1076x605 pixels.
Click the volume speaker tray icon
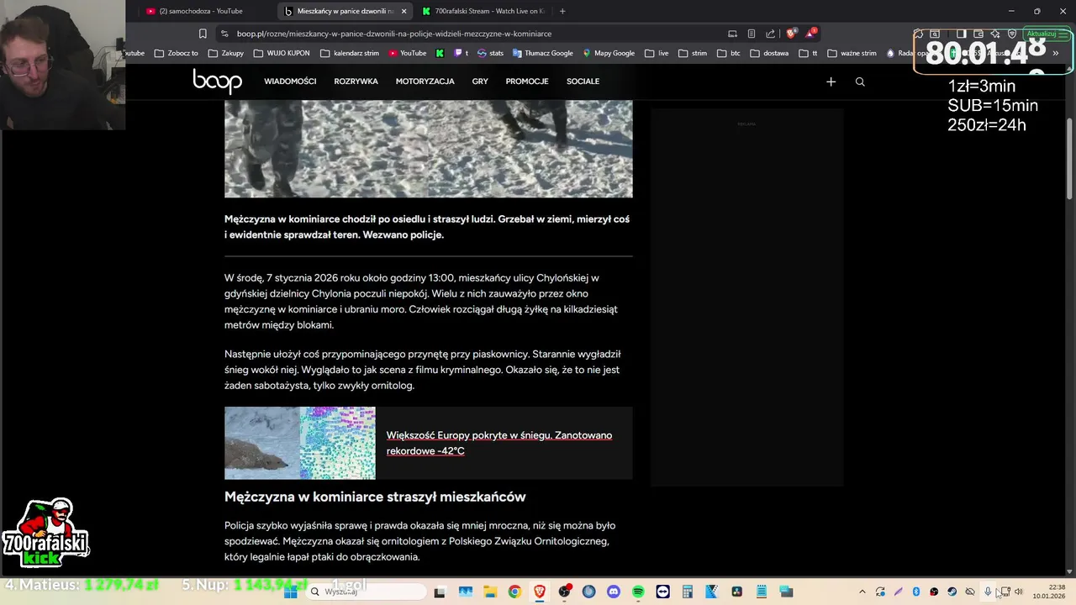[1019, 592]
